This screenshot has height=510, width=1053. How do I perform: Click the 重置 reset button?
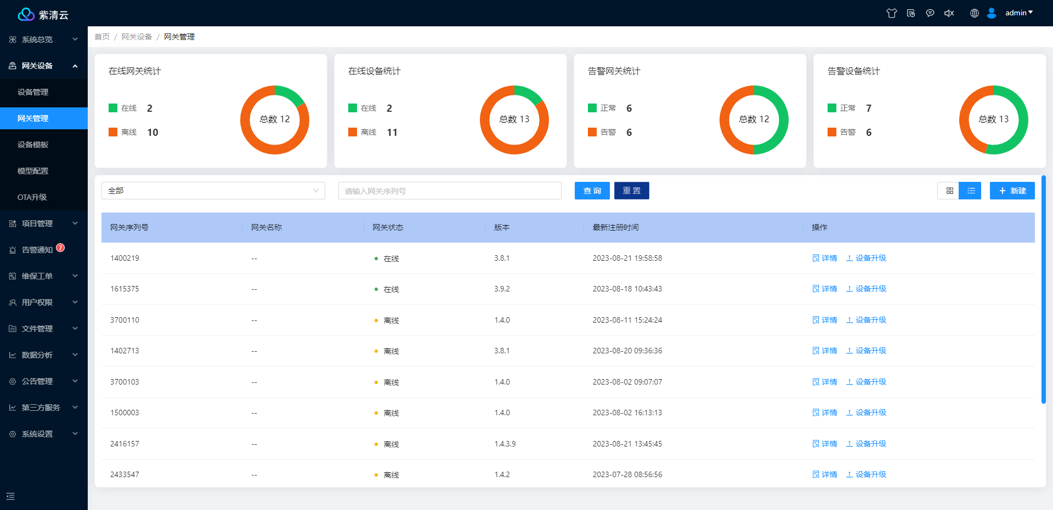tap(632, 191)
